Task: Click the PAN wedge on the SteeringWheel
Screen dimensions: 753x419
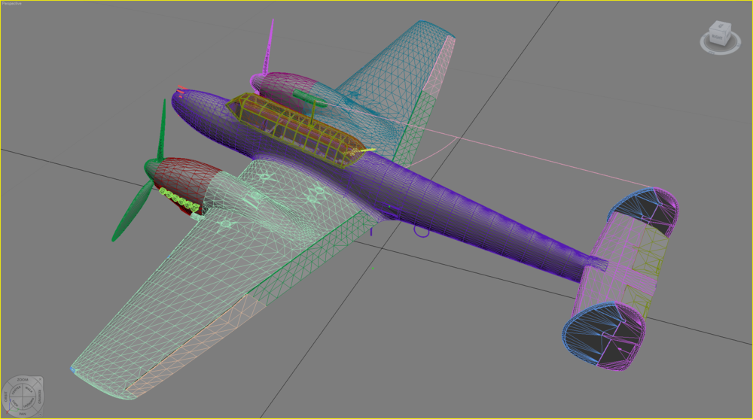Action: click(x=23, y=413)
